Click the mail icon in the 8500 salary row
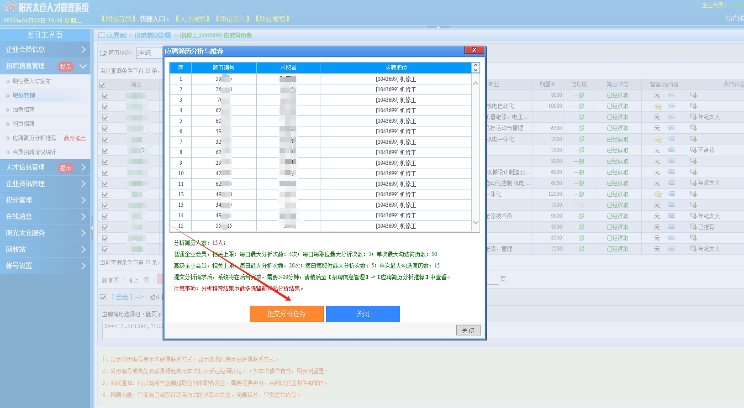 click(x=671, y=238)
